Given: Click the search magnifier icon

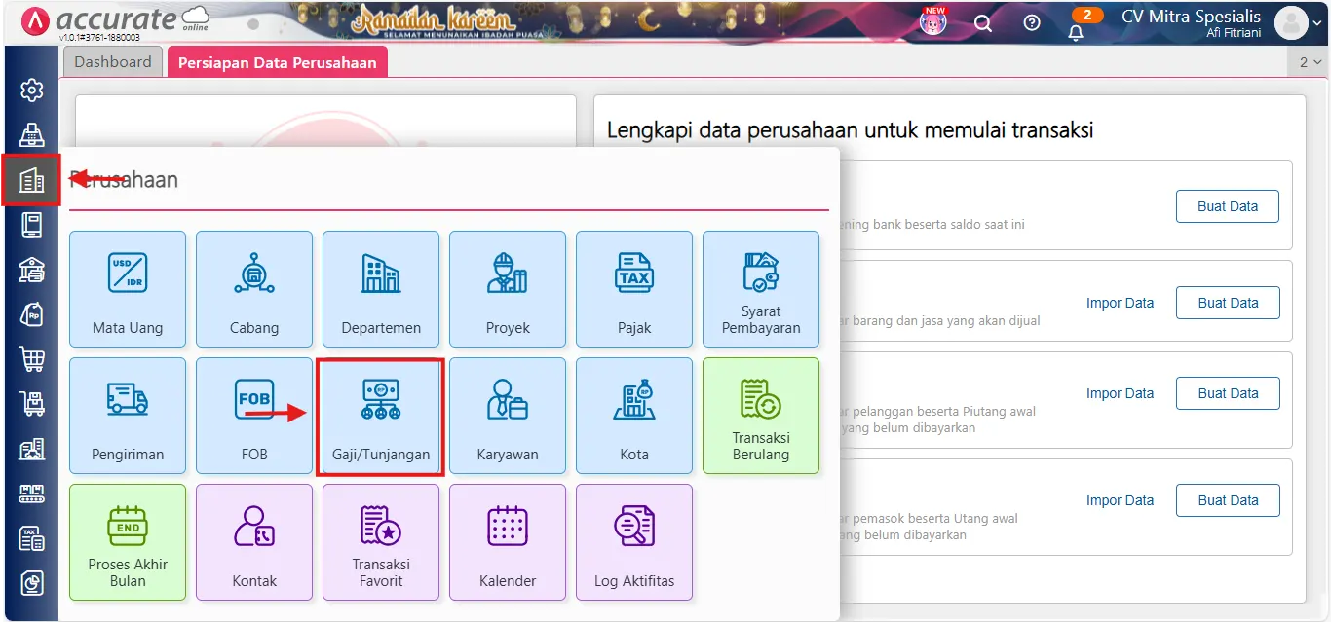Looking at the screenshot, I should 983,22.
